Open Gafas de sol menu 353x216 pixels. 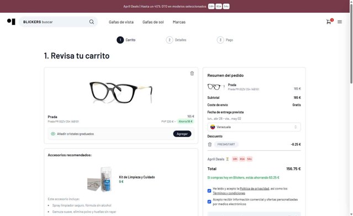click(x=153, y=22)
